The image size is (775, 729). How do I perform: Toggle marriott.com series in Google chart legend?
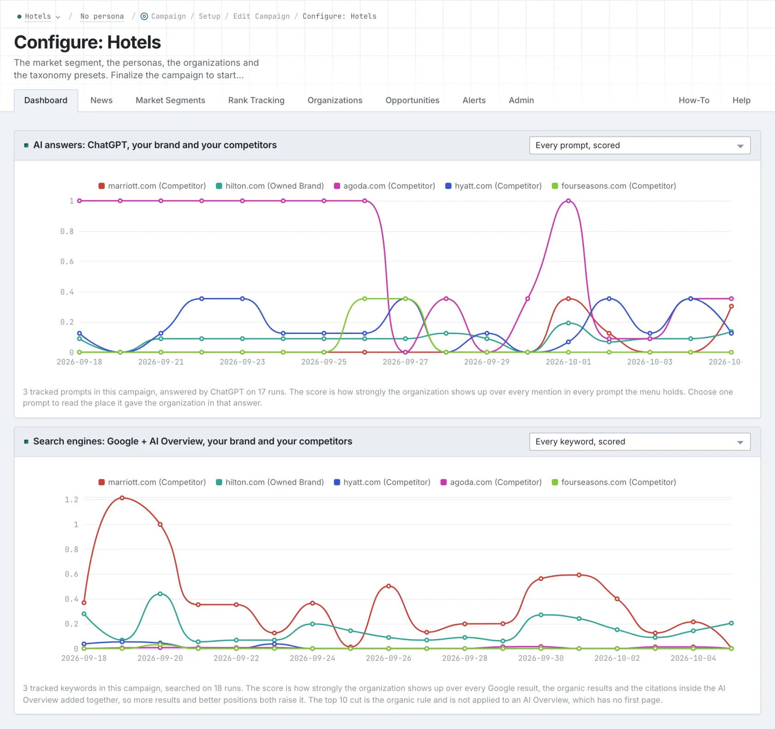(x=152, y=482)
